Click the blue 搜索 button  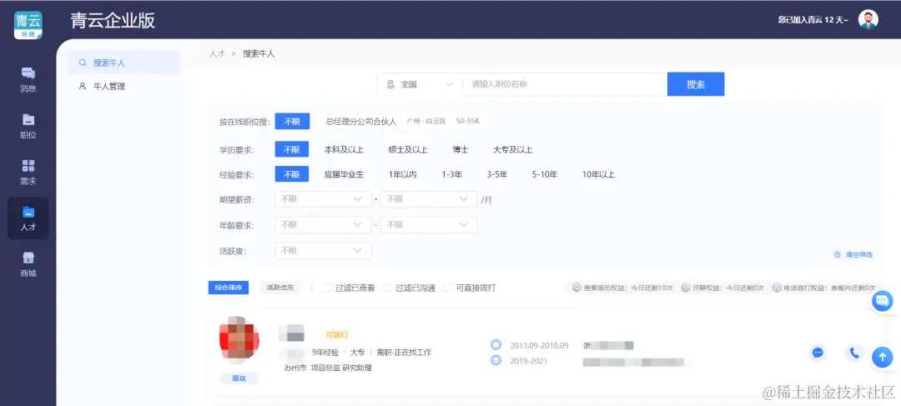(696, 84)
